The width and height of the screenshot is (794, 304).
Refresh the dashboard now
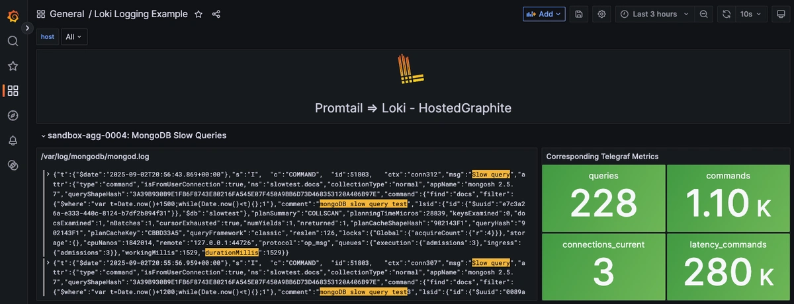[x=727, y=14]
